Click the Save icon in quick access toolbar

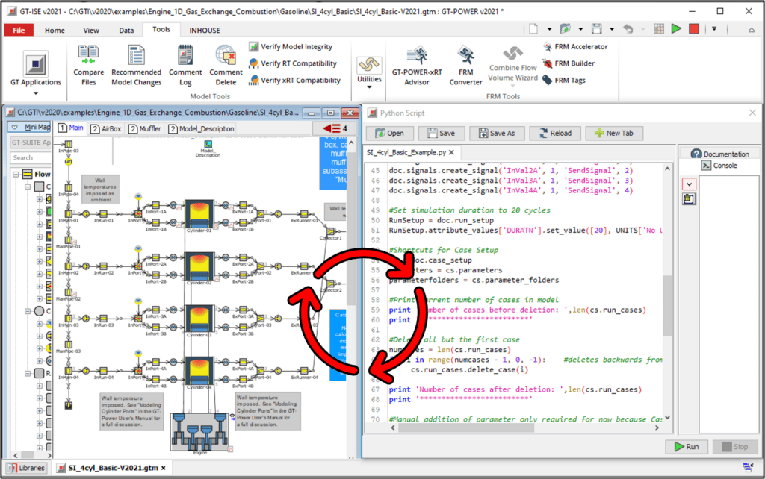point(596,29)
